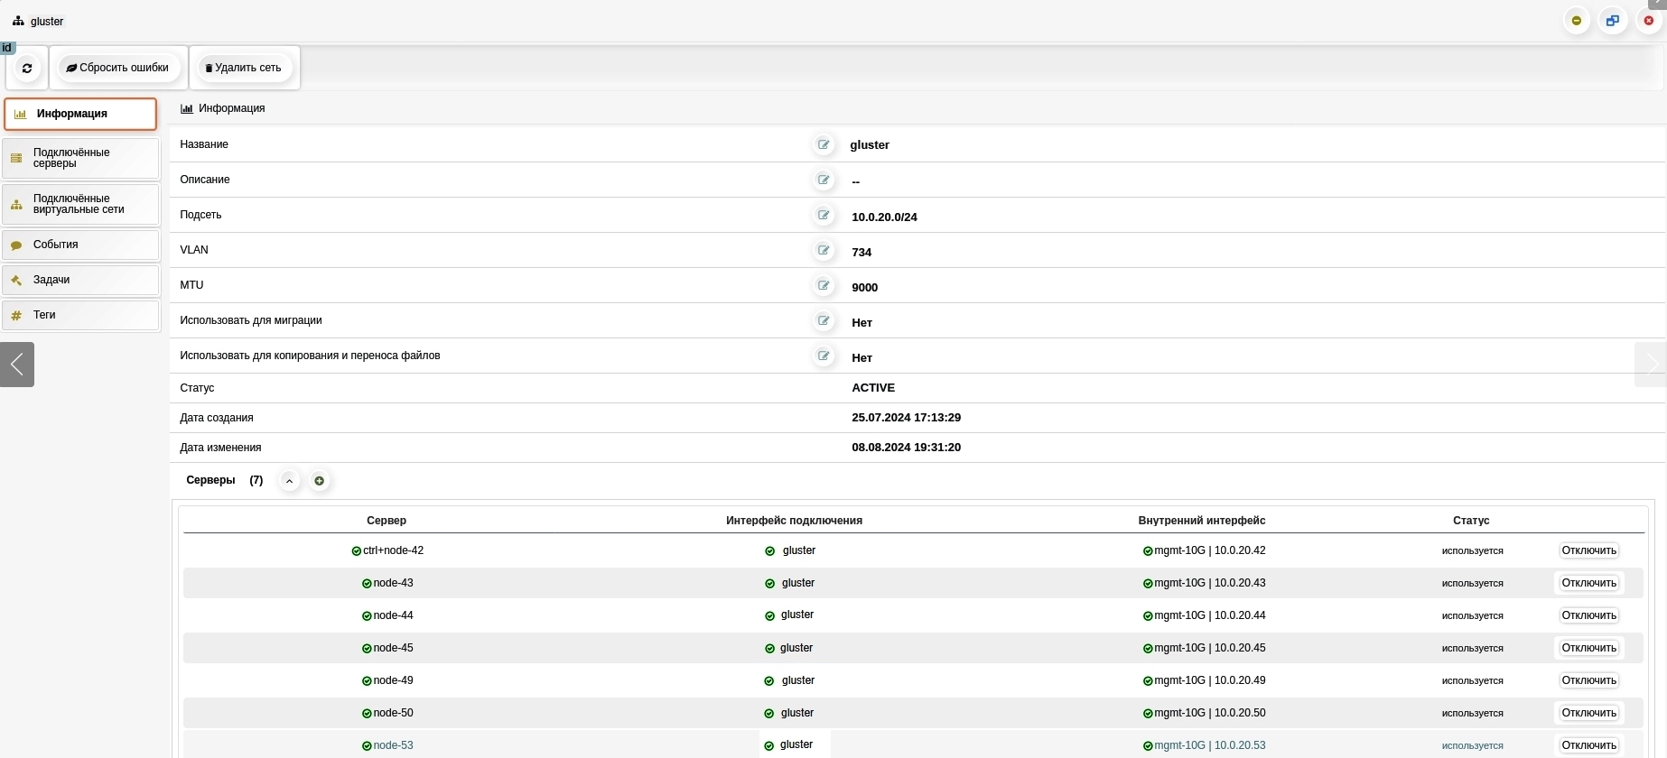Click Сбросить ошибки button

pos(118,68)
